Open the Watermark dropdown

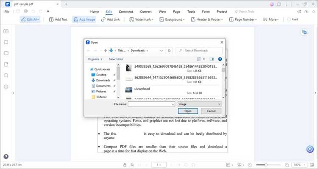(x=141, y=19)
